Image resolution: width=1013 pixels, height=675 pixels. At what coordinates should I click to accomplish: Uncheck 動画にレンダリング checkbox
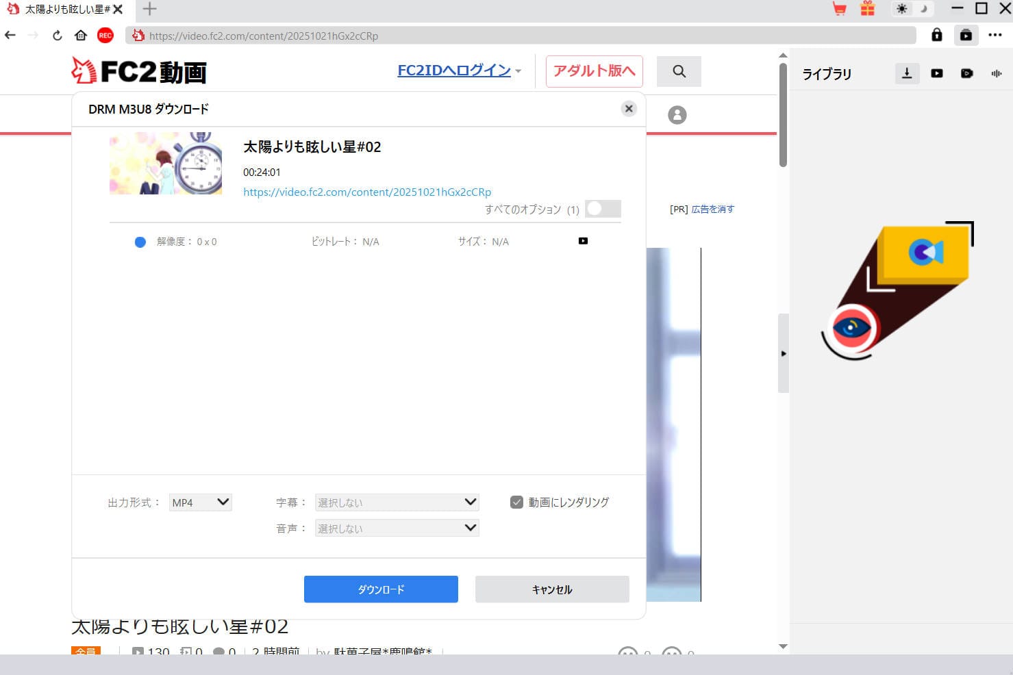[x=517, y=502]
